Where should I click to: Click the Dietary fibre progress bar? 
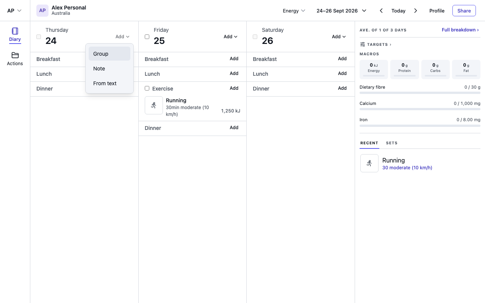click(x=420, y=93)
